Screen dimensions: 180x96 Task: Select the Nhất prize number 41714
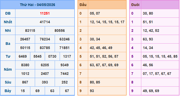point(45,22)
